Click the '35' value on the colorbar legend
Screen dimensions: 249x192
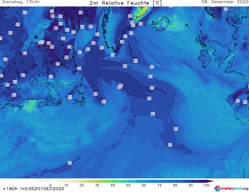(x=97, y=185)
